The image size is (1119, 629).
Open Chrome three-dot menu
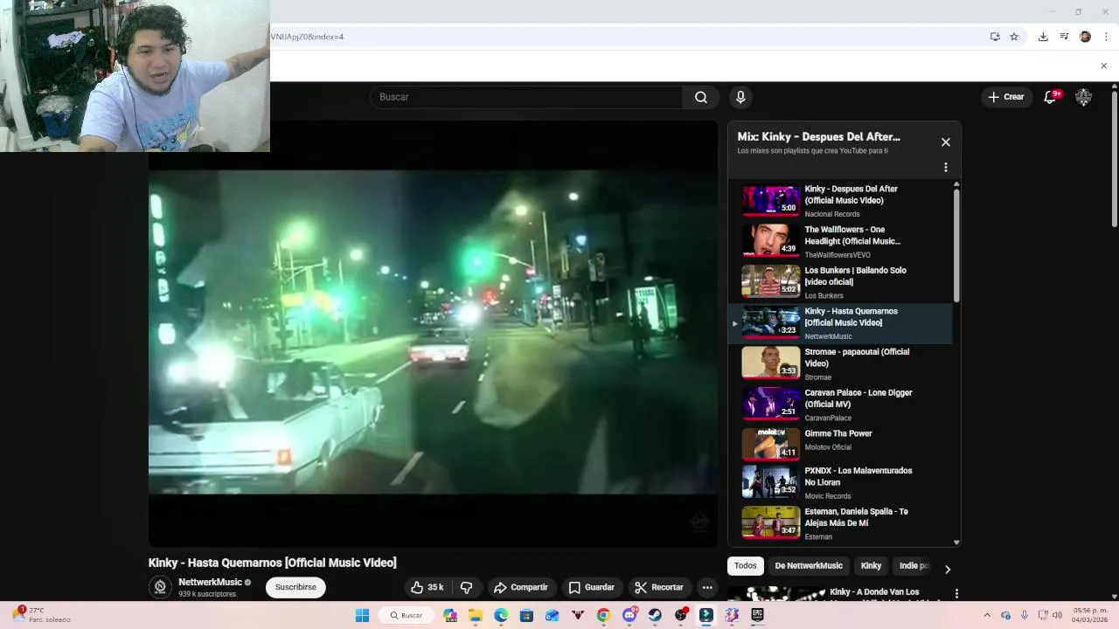[x=1106, y=37]
